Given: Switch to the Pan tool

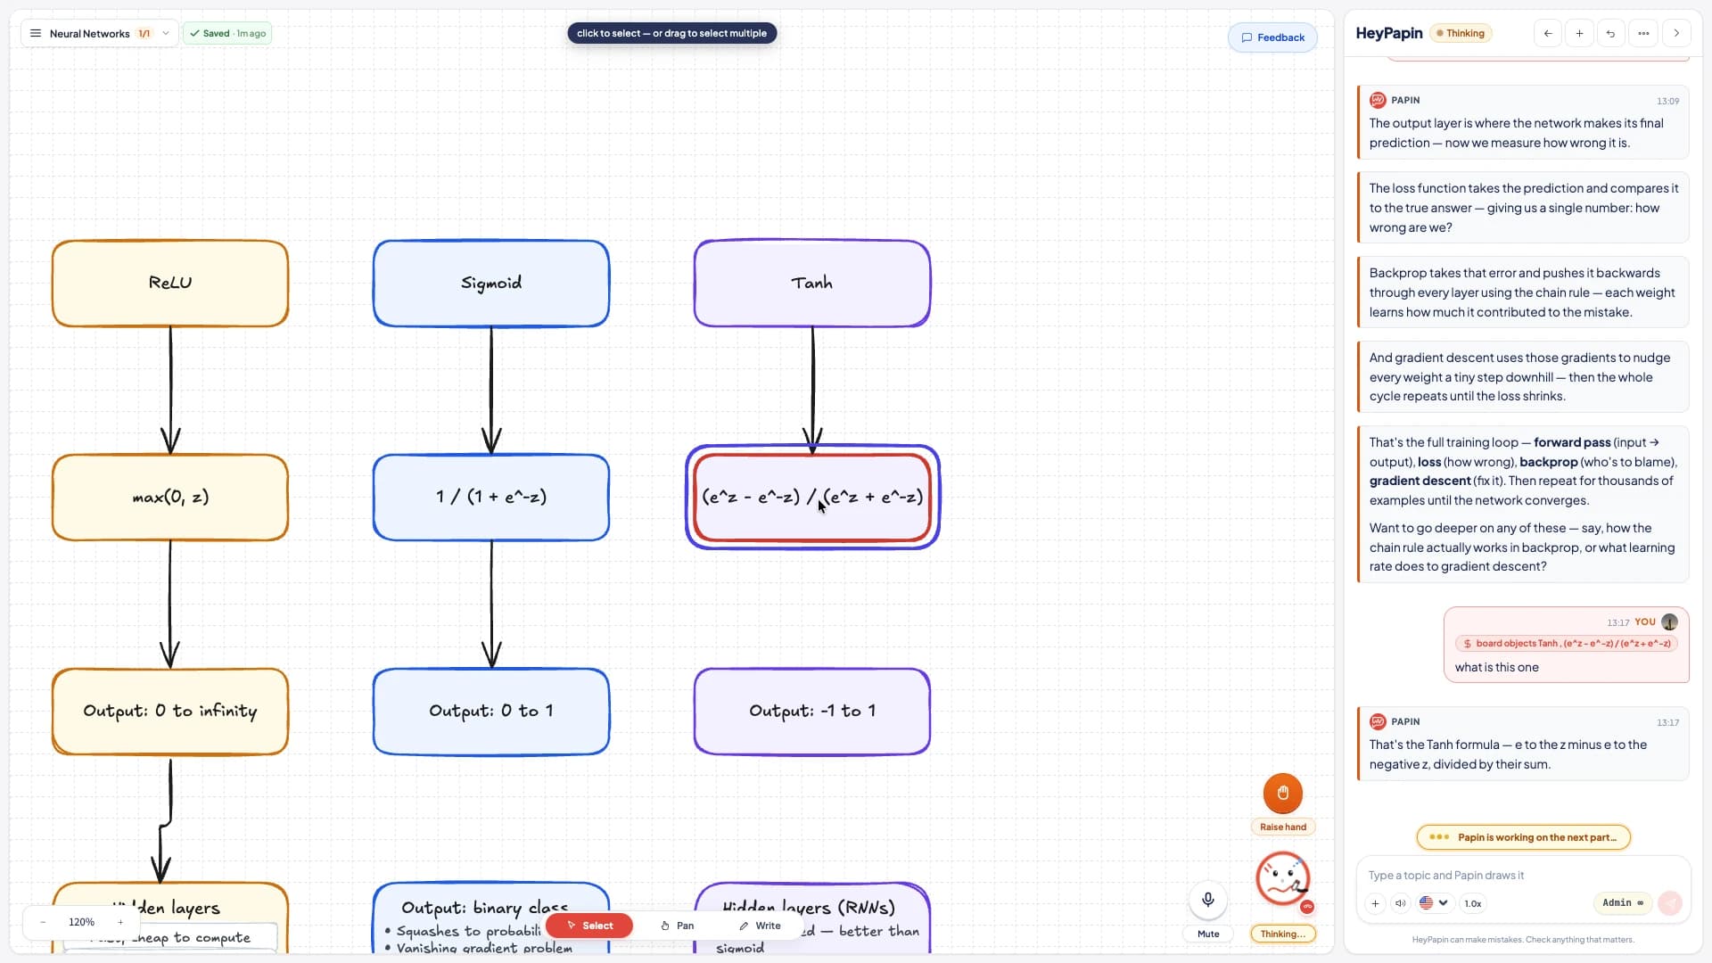Looking at the screenshot, I should [x=678, y=926].
